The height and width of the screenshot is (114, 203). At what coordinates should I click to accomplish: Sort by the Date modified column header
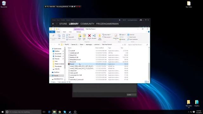99,48
